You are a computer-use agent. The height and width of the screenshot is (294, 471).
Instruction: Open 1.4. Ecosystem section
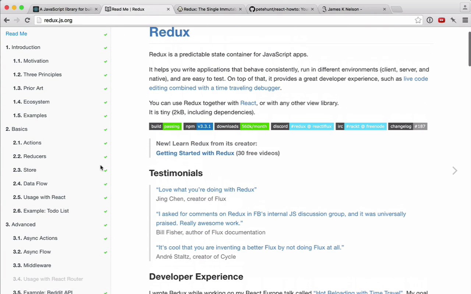click(x=31, y=101)
